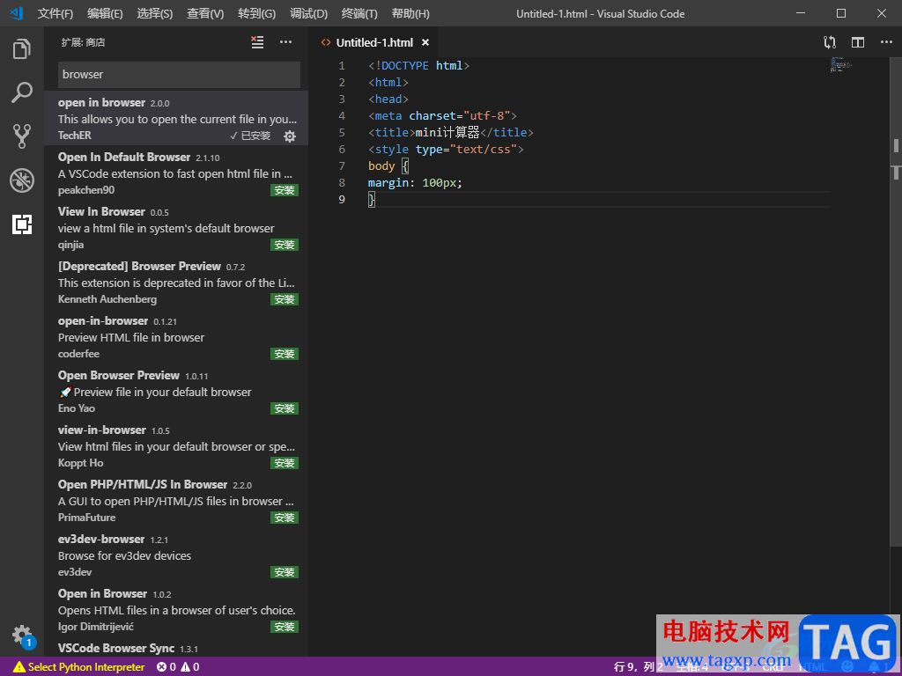
Task: Click the VS Code logo in title bar
Action: click(x=17, y=12)
